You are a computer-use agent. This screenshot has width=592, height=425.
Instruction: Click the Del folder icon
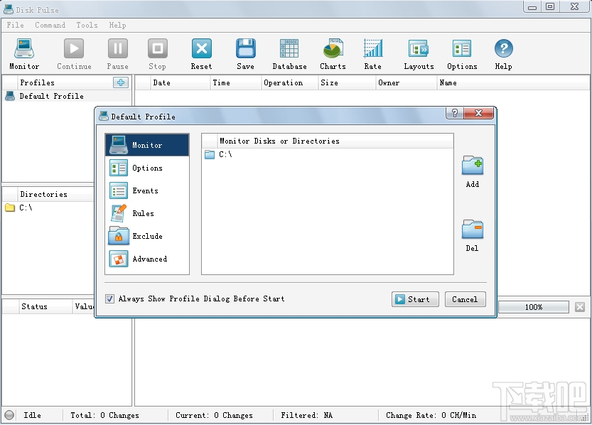click(473, 229)
